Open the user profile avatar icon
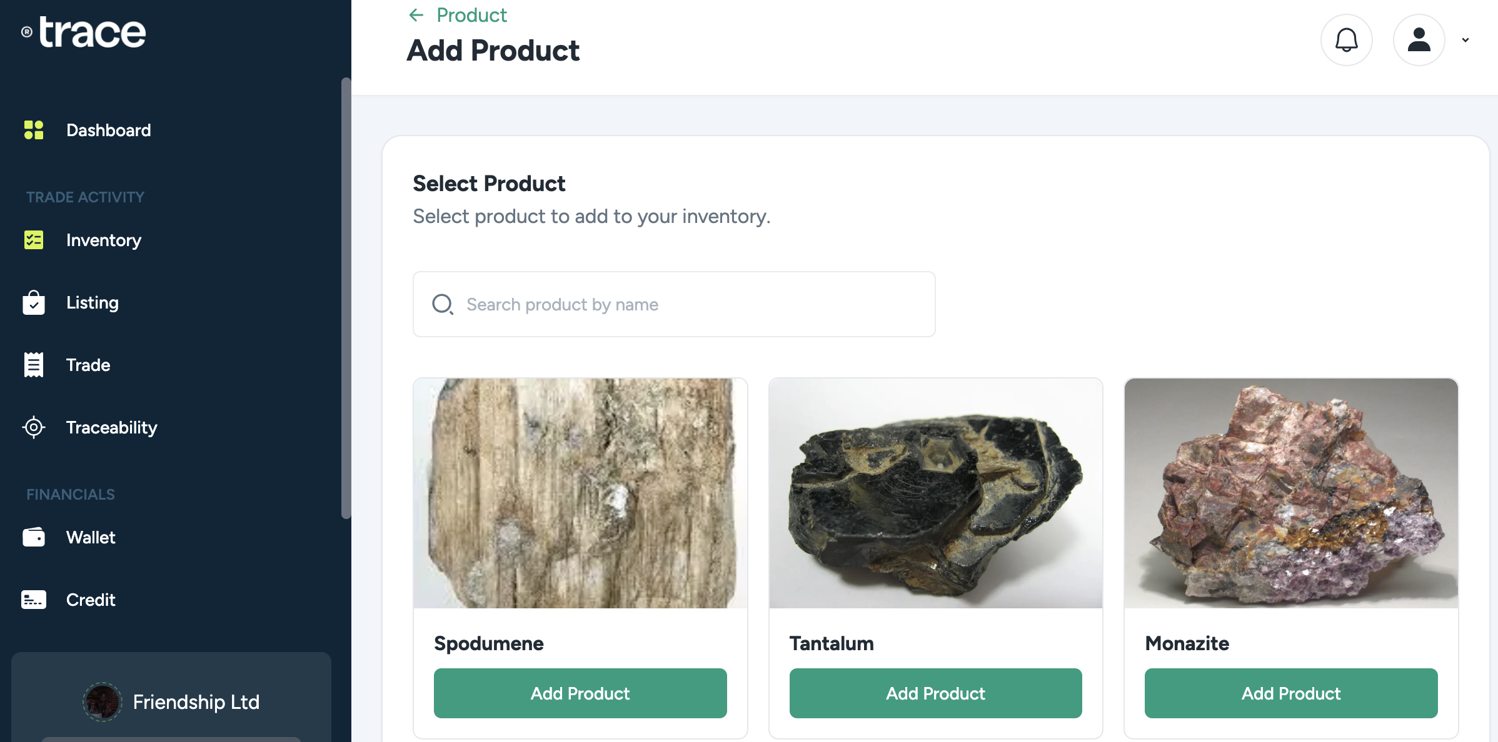Screen dimensions: 1498x742 (1419, 40)
